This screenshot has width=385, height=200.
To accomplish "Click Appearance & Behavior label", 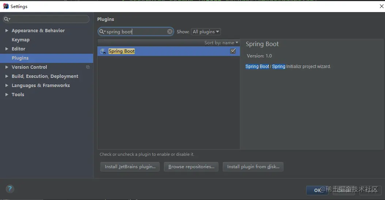I will [38, 30].
